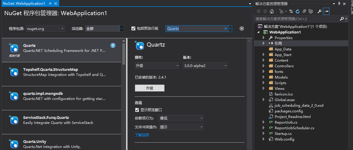Open the document tab list dropdown arrow
The height and width of the screenshot is (150, 353).
pyautogui.click(x=250, y=4)
